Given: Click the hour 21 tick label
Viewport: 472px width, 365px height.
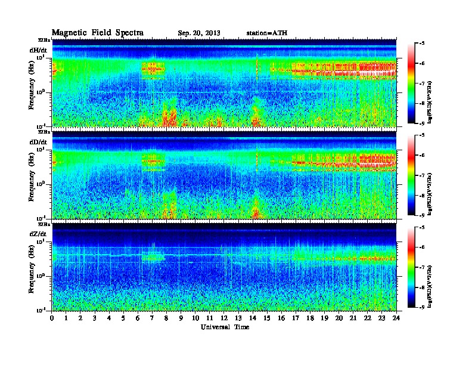Looking at the screenshot, I should [353, 318].
